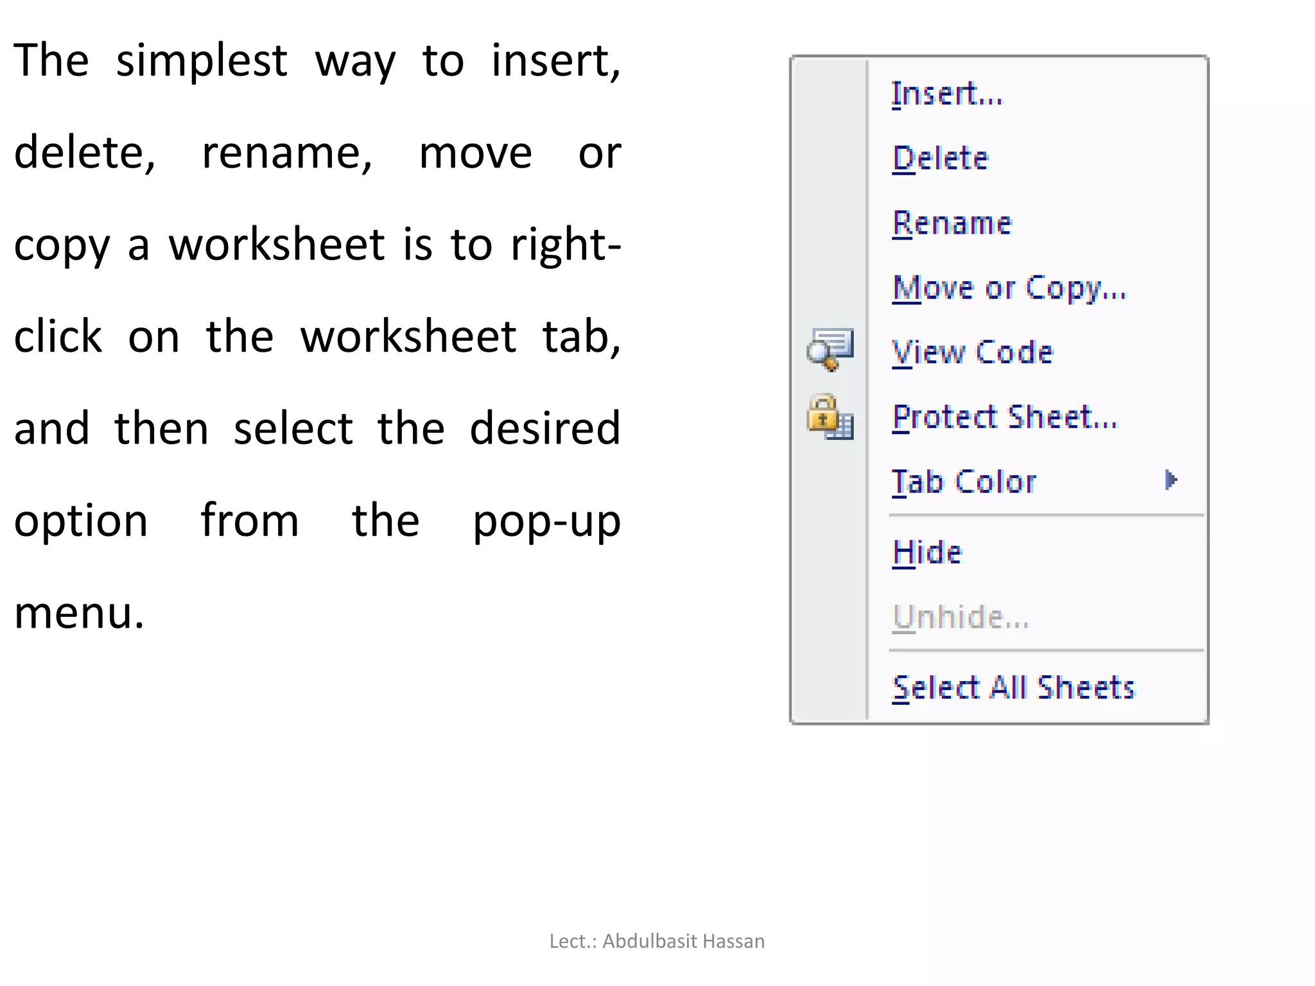Screen dimensions: 1315x986
Task: Expand the Tab Color submenu arrow
Action: pos(1171,480)
